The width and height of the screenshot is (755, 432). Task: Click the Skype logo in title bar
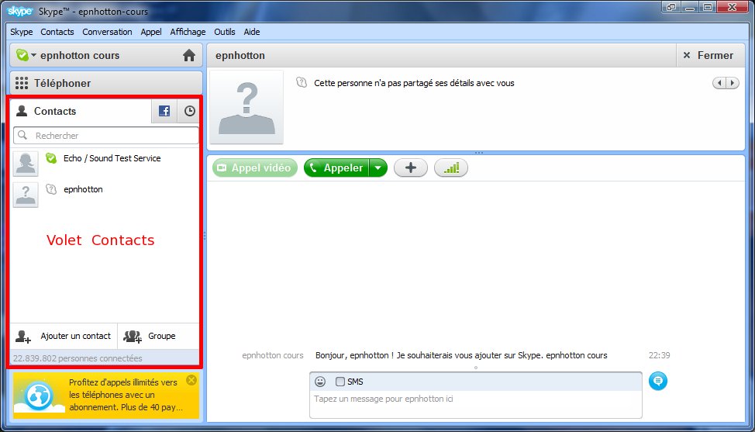(x=20, y=11)
